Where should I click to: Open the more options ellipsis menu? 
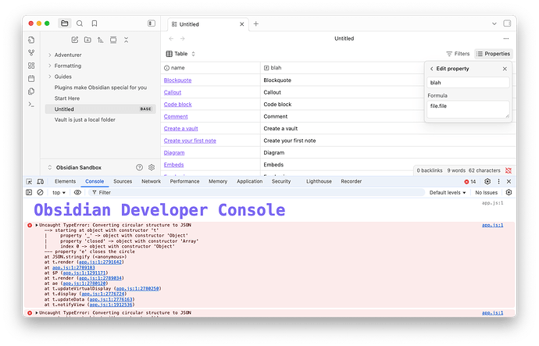coord(505,38)
